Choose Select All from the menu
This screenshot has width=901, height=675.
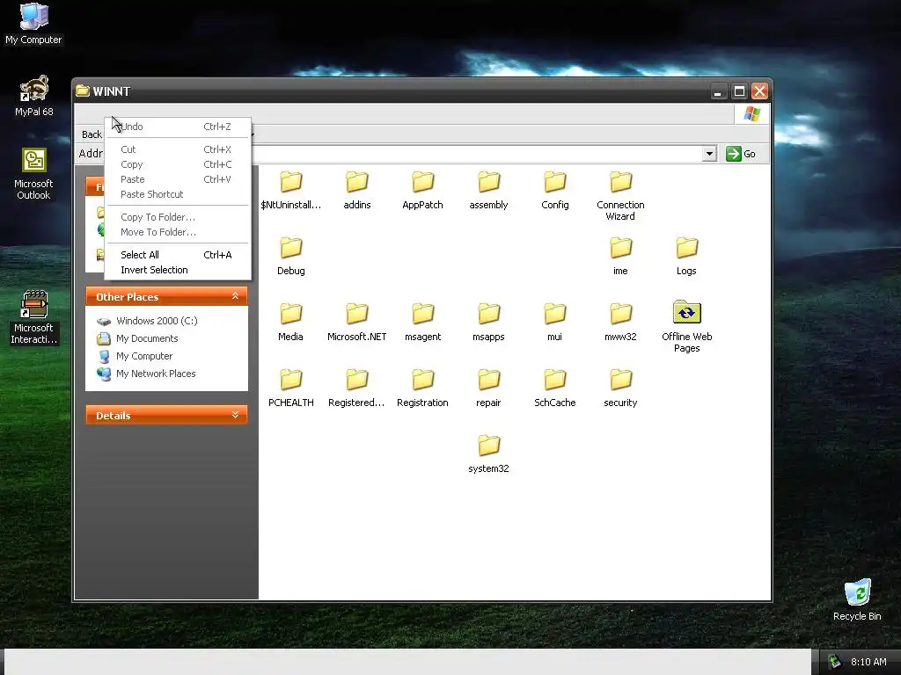[178, 255]
